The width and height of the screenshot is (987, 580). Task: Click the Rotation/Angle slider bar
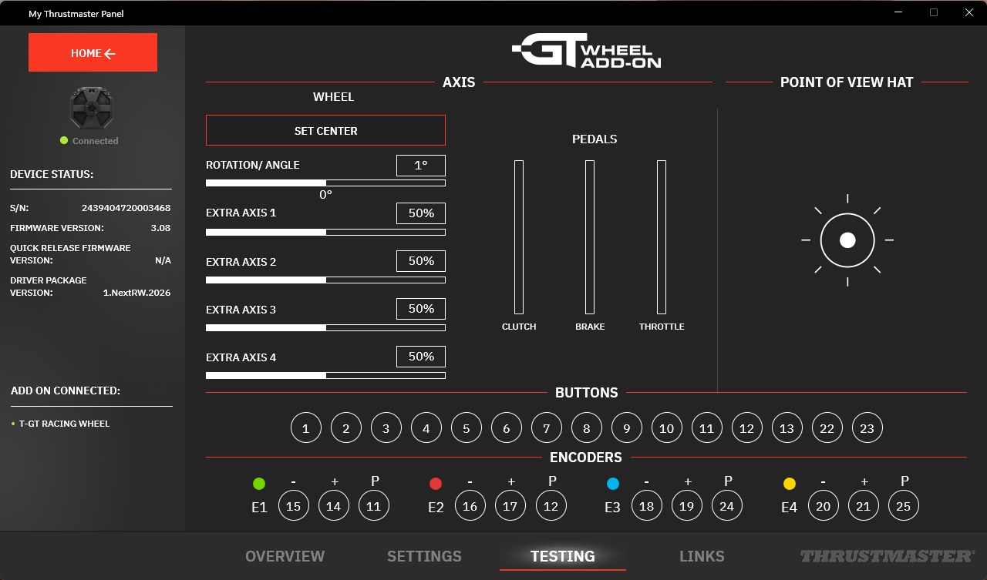[x=325, y=183]
